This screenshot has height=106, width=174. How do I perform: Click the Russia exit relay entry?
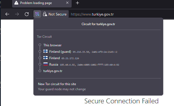click(x=81, y=65)
